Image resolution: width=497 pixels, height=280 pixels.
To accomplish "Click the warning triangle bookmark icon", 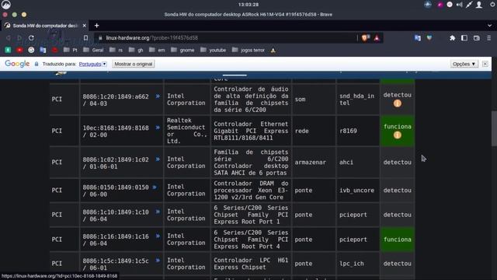I will point(273,50).
